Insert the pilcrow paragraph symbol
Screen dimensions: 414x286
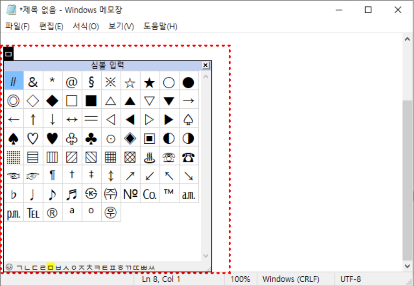coord(52,175)
